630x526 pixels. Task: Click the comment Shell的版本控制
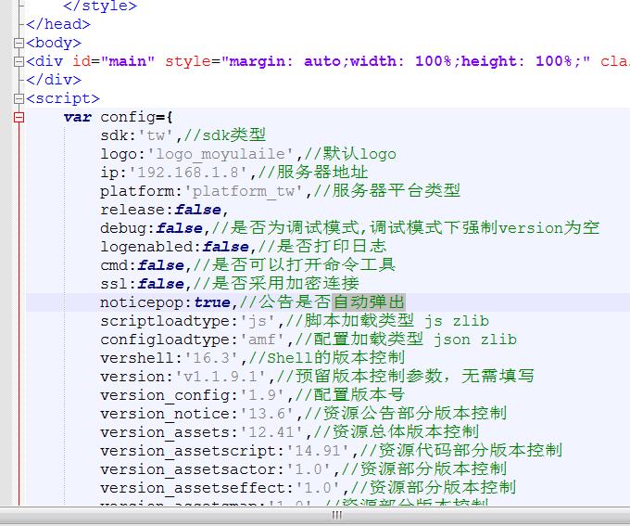click(x=336, y=358)
